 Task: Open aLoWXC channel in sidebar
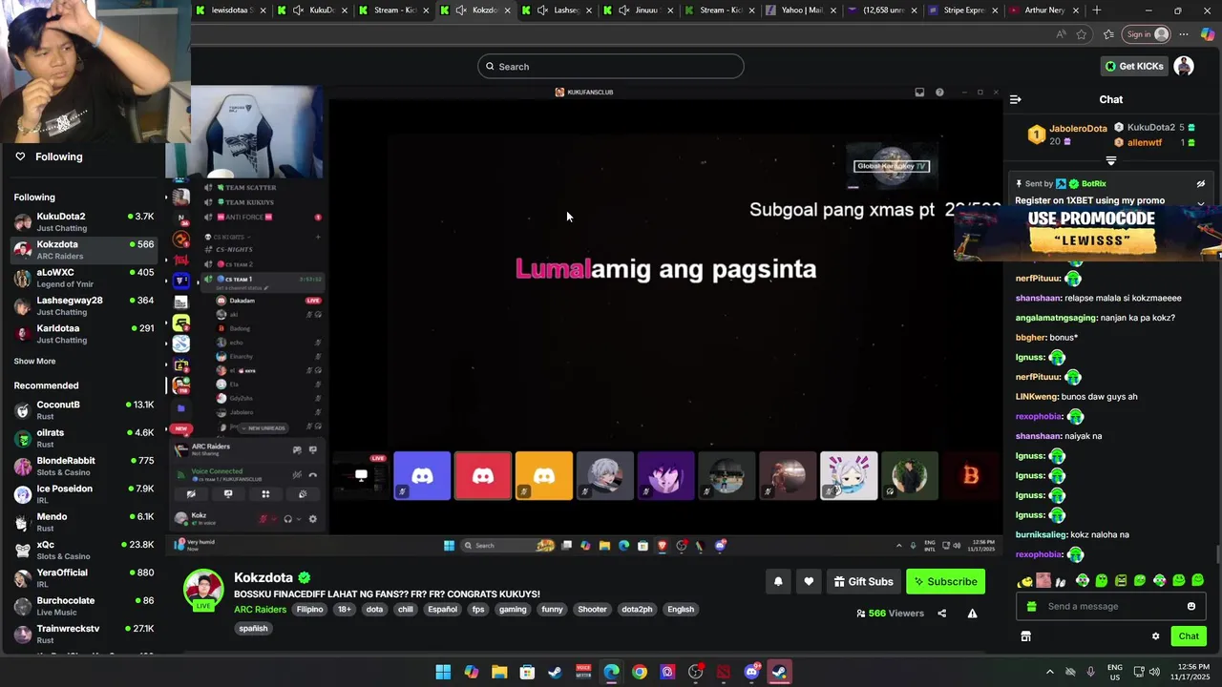[x=84, y=278]
